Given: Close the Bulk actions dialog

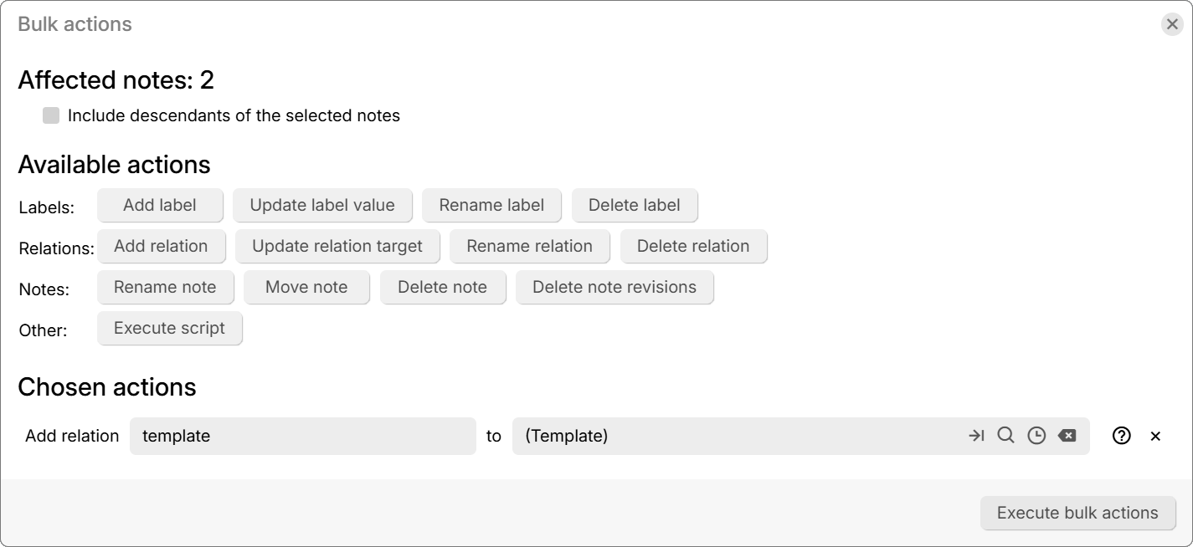Looking at the screenshot, I should click(x=1172, y=24).
